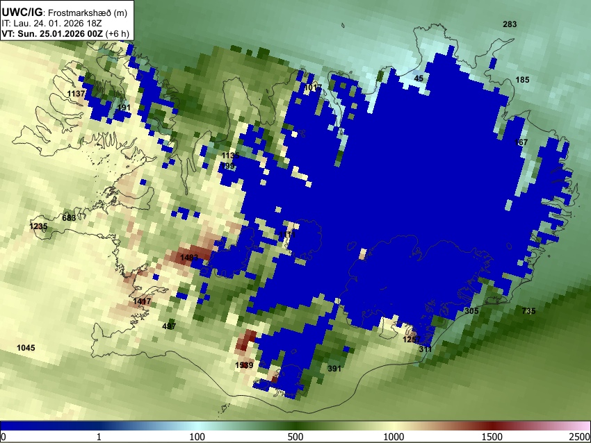
Task: Click the legend tick label 1
Action: point(99,437)
